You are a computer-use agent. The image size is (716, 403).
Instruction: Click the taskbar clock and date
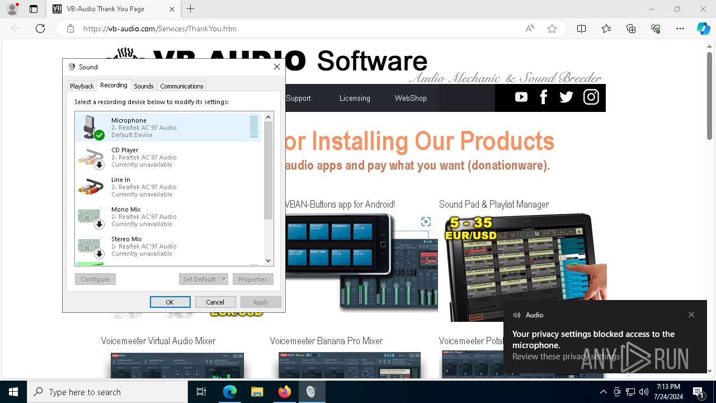point(669,392)
